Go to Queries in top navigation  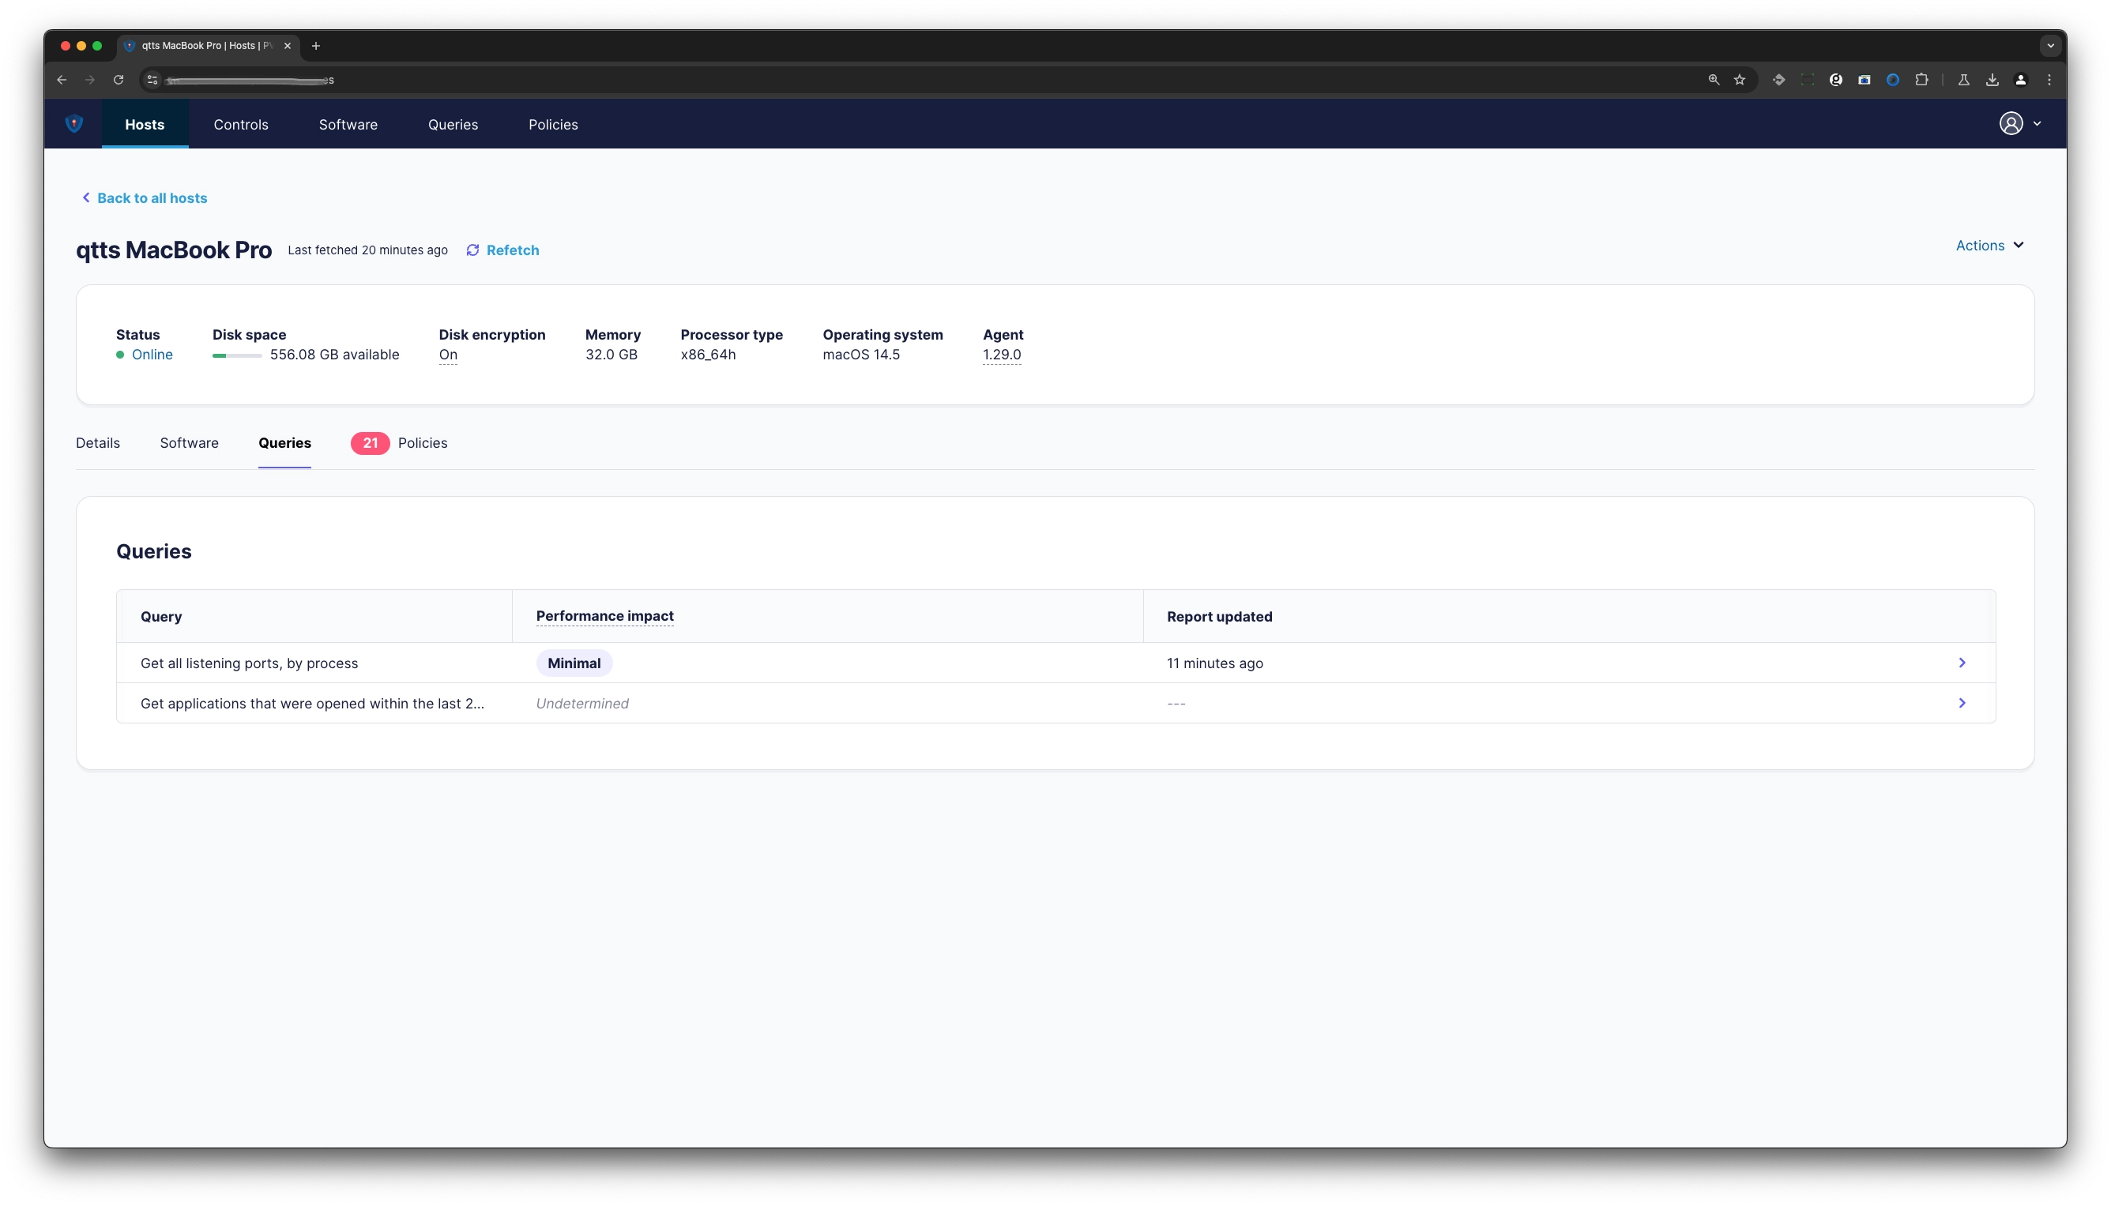click(453, 124)
